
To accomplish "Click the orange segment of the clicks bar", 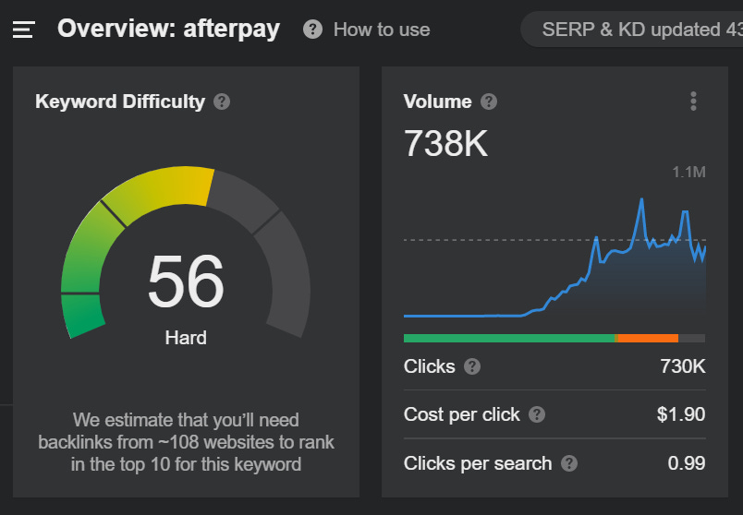I will pyautogui.click(x=647, y=338).
